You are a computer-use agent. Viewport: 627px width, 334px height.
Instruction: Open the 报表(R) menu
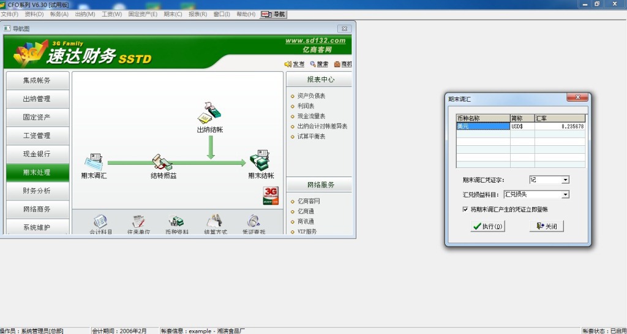198,14
